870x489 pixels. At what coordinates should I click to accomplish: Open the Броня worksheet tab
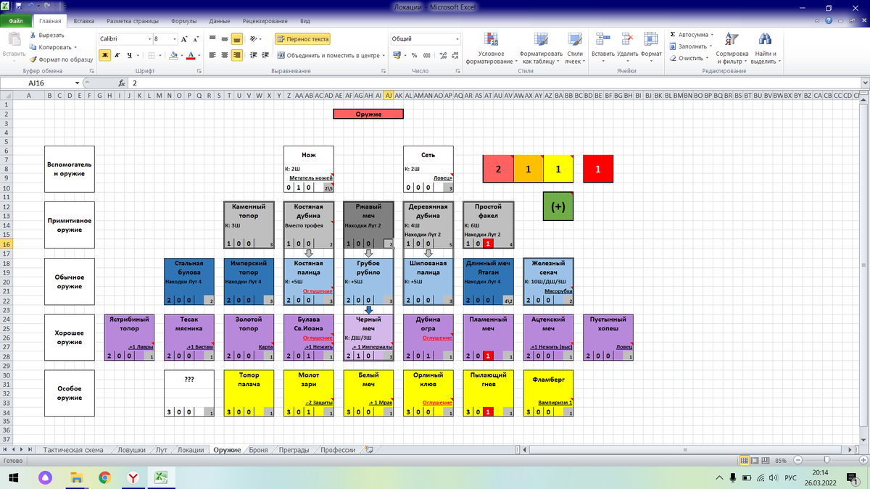click(x=258, y=450)
